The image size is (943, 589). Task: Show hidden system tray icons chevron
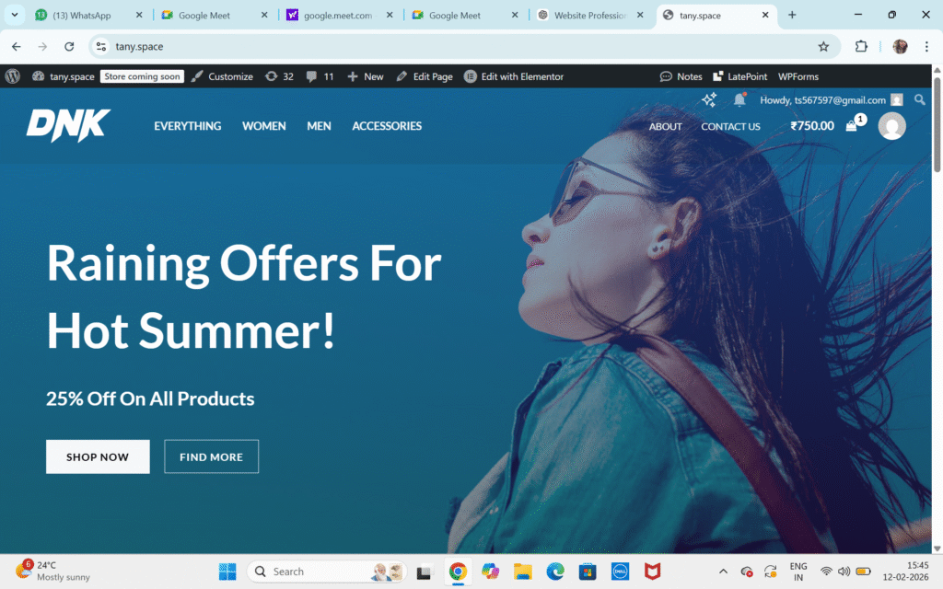pyautogui.click(x=724, y=571)
